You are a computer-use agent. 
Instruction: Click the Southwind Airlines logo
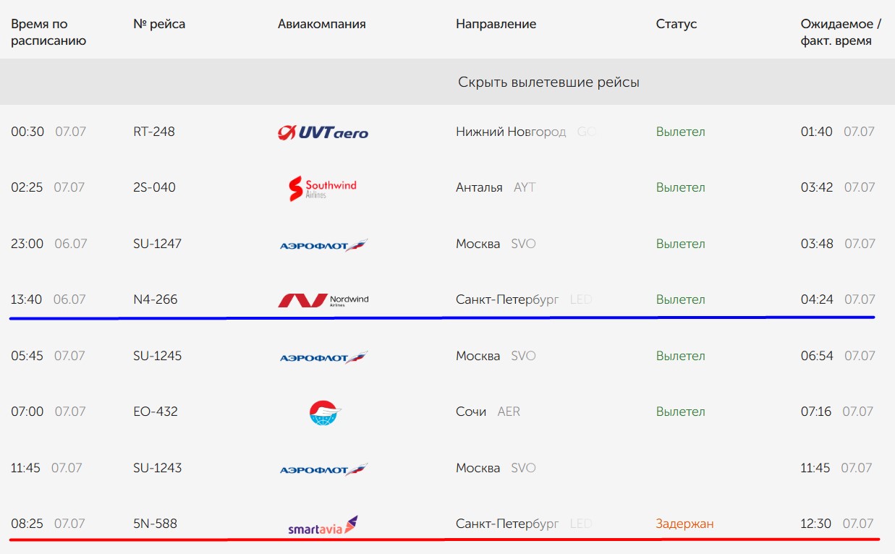click(x=323, y=188)
